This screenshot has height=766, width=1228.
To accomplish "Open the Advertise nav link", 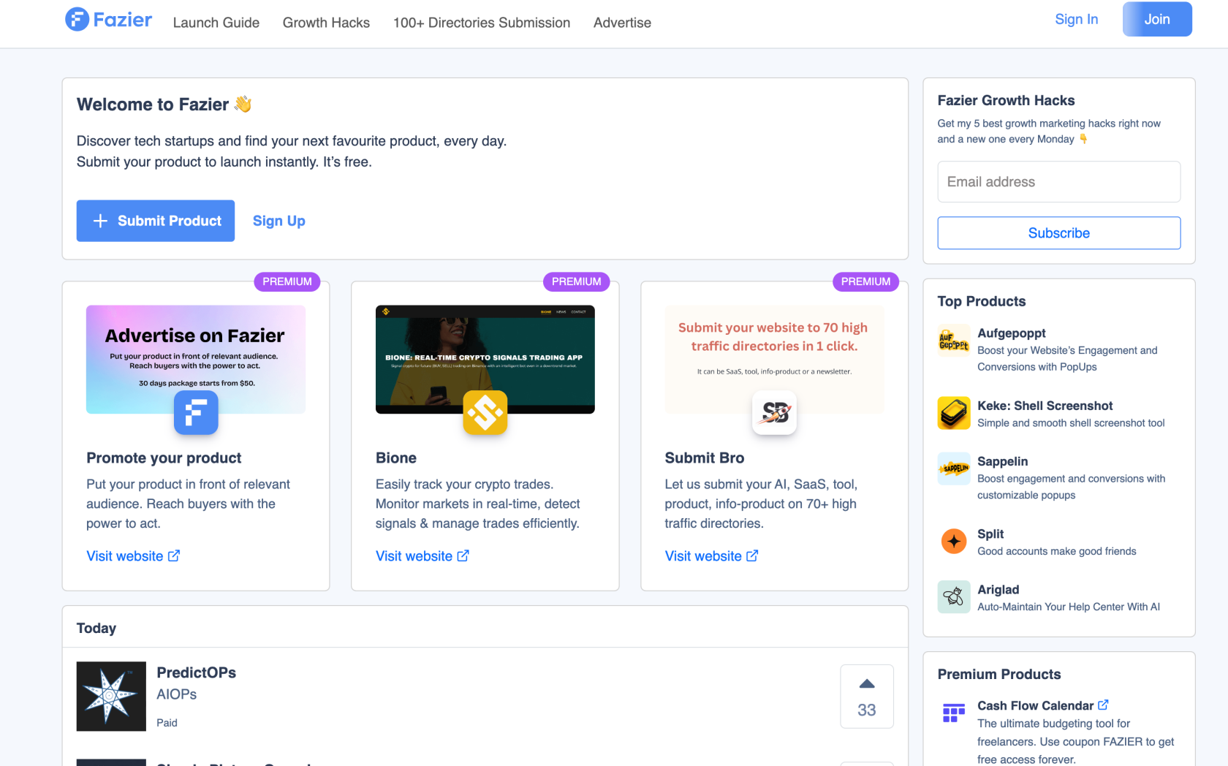I will coord(622,23).
